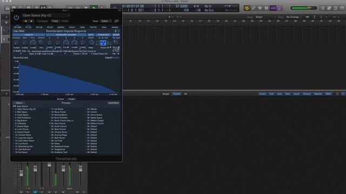This screenshot has height=194, width=346.
Task: Toggle the Bus channel filter button
Action: (x=288, y=94)
